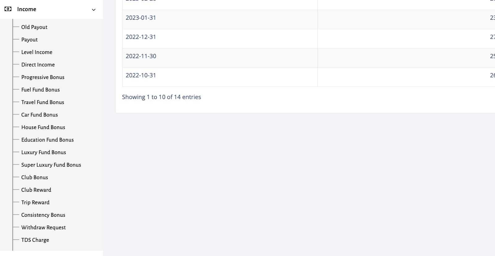Open Trip Reward page
The image size is (495, 256).
[35, 203]
